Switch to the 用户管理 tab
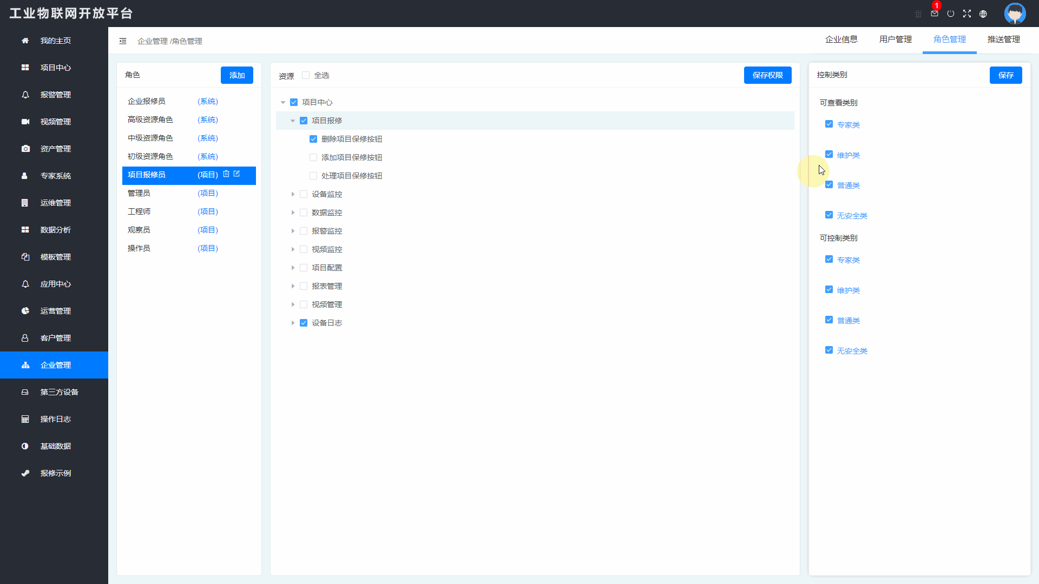Screen dimensions: 1039x584 895,39
